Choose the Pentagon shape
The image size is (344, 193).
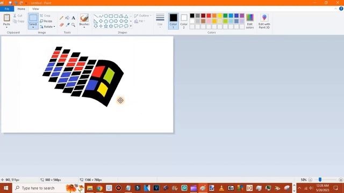tap(106, 21)
